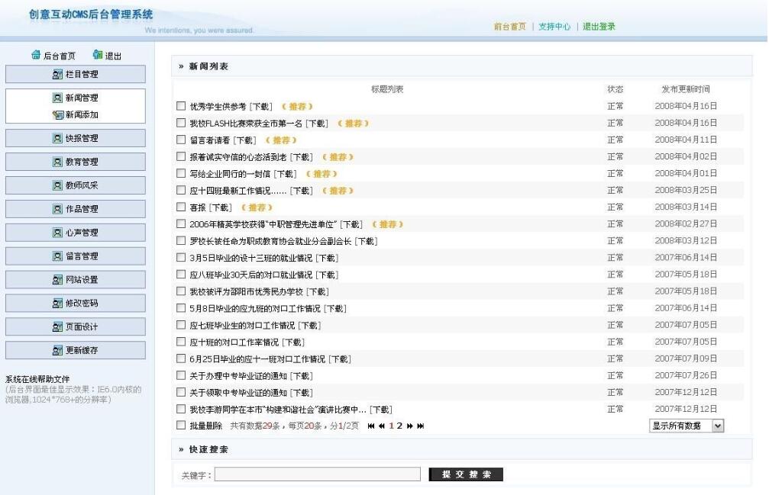769x495 pixels.
Task: Click 推荐 tag on 2006年精英学校 row
Action: (387, 224)
